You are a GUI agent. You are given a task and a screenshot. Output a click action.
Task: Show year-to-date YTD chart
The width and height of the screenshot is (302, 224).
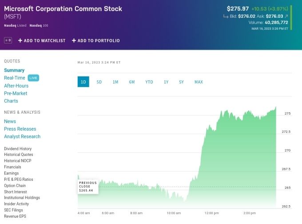(x=149, y=82)
